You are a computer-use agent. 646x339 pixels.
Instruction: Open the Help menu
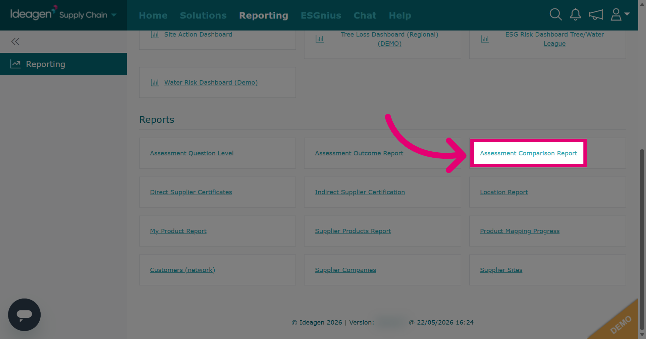click(x=400, y=15)
